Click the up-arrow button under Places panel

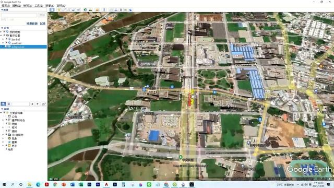(x=32, y=104)
